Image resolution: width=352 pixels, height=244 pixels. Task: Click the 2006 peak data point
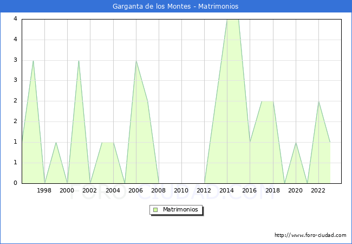(x=136, y=60)
